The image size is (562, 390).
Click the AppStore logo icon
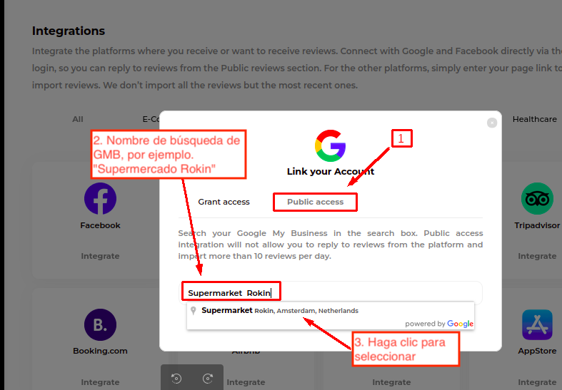[x=537, y=325]
